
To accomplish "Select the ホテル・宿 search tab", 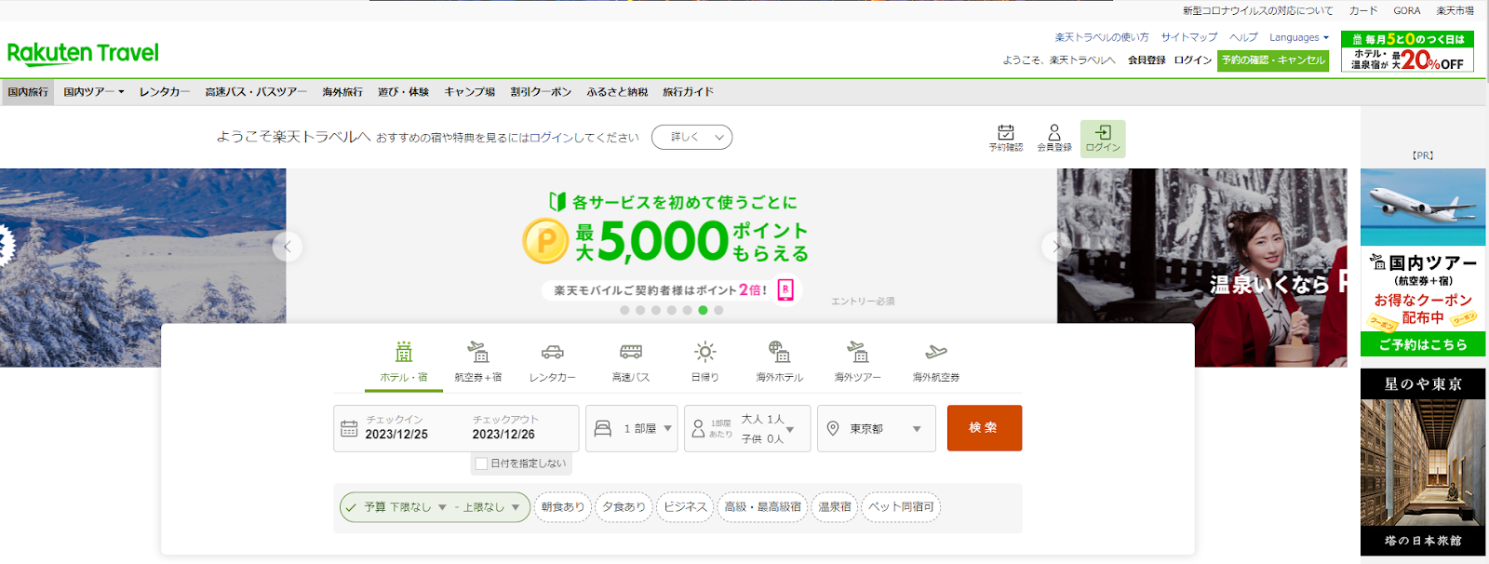I will 404,362.
